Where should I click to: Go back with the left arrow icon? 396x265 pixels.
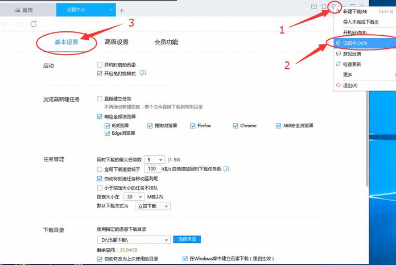5,24
